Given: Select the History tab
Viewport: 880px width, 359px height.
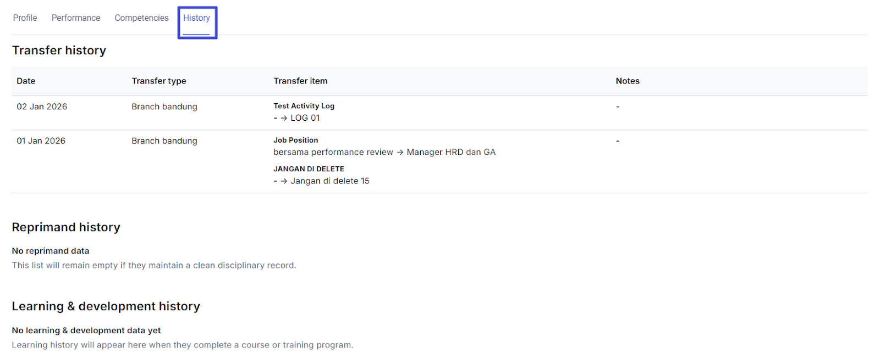Looking at the screenshot, I should [196, 18].
